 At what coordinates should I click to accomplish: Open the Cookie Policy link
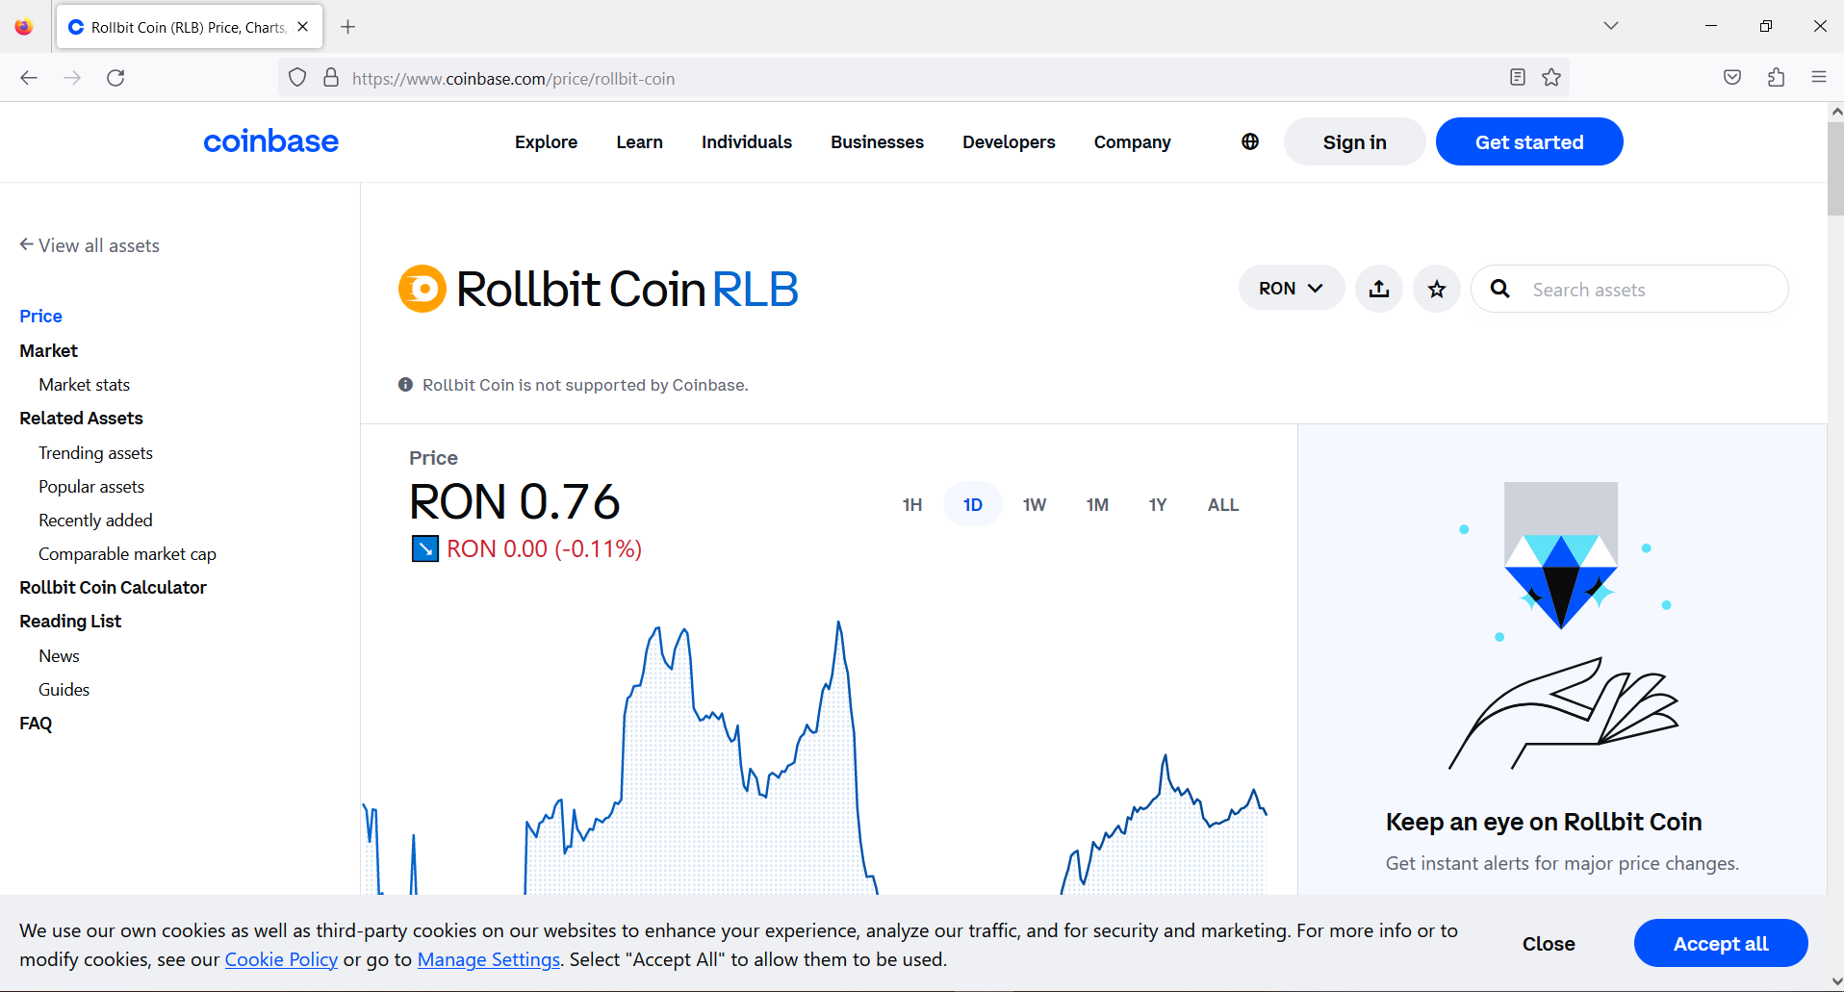[x=280, y=958]
